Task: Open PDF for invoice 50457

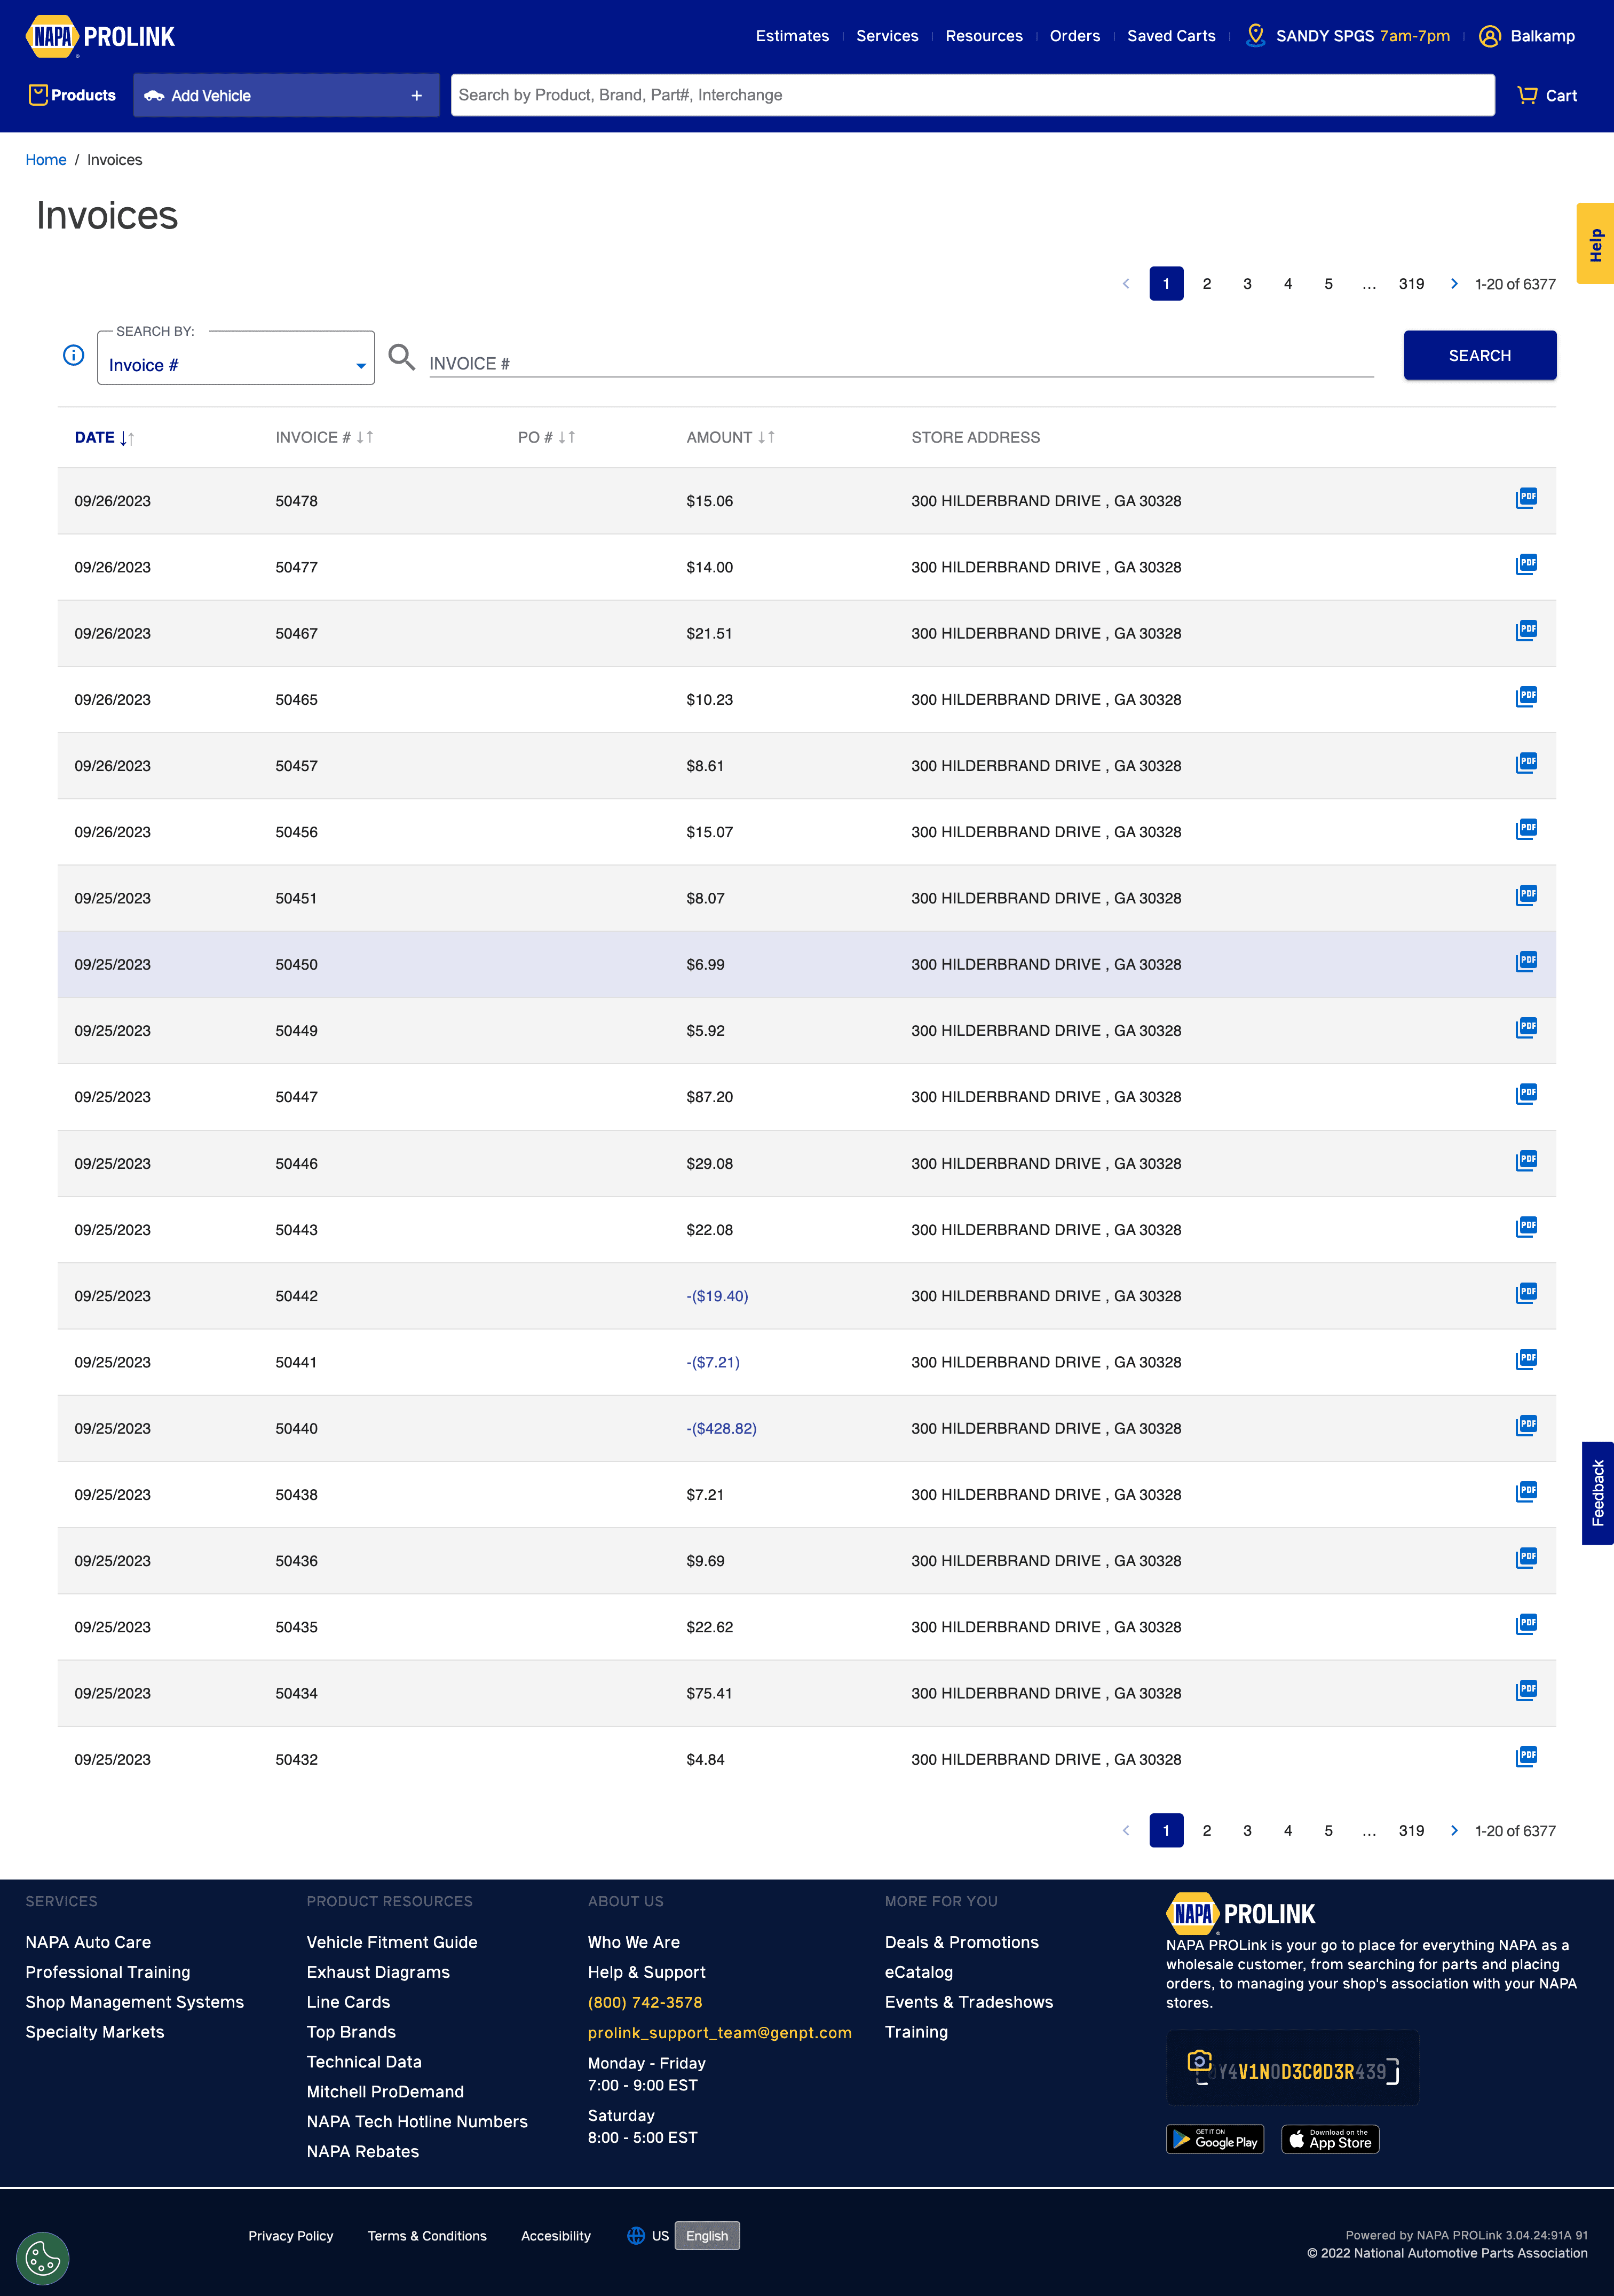Action: tap(1526, 763)
